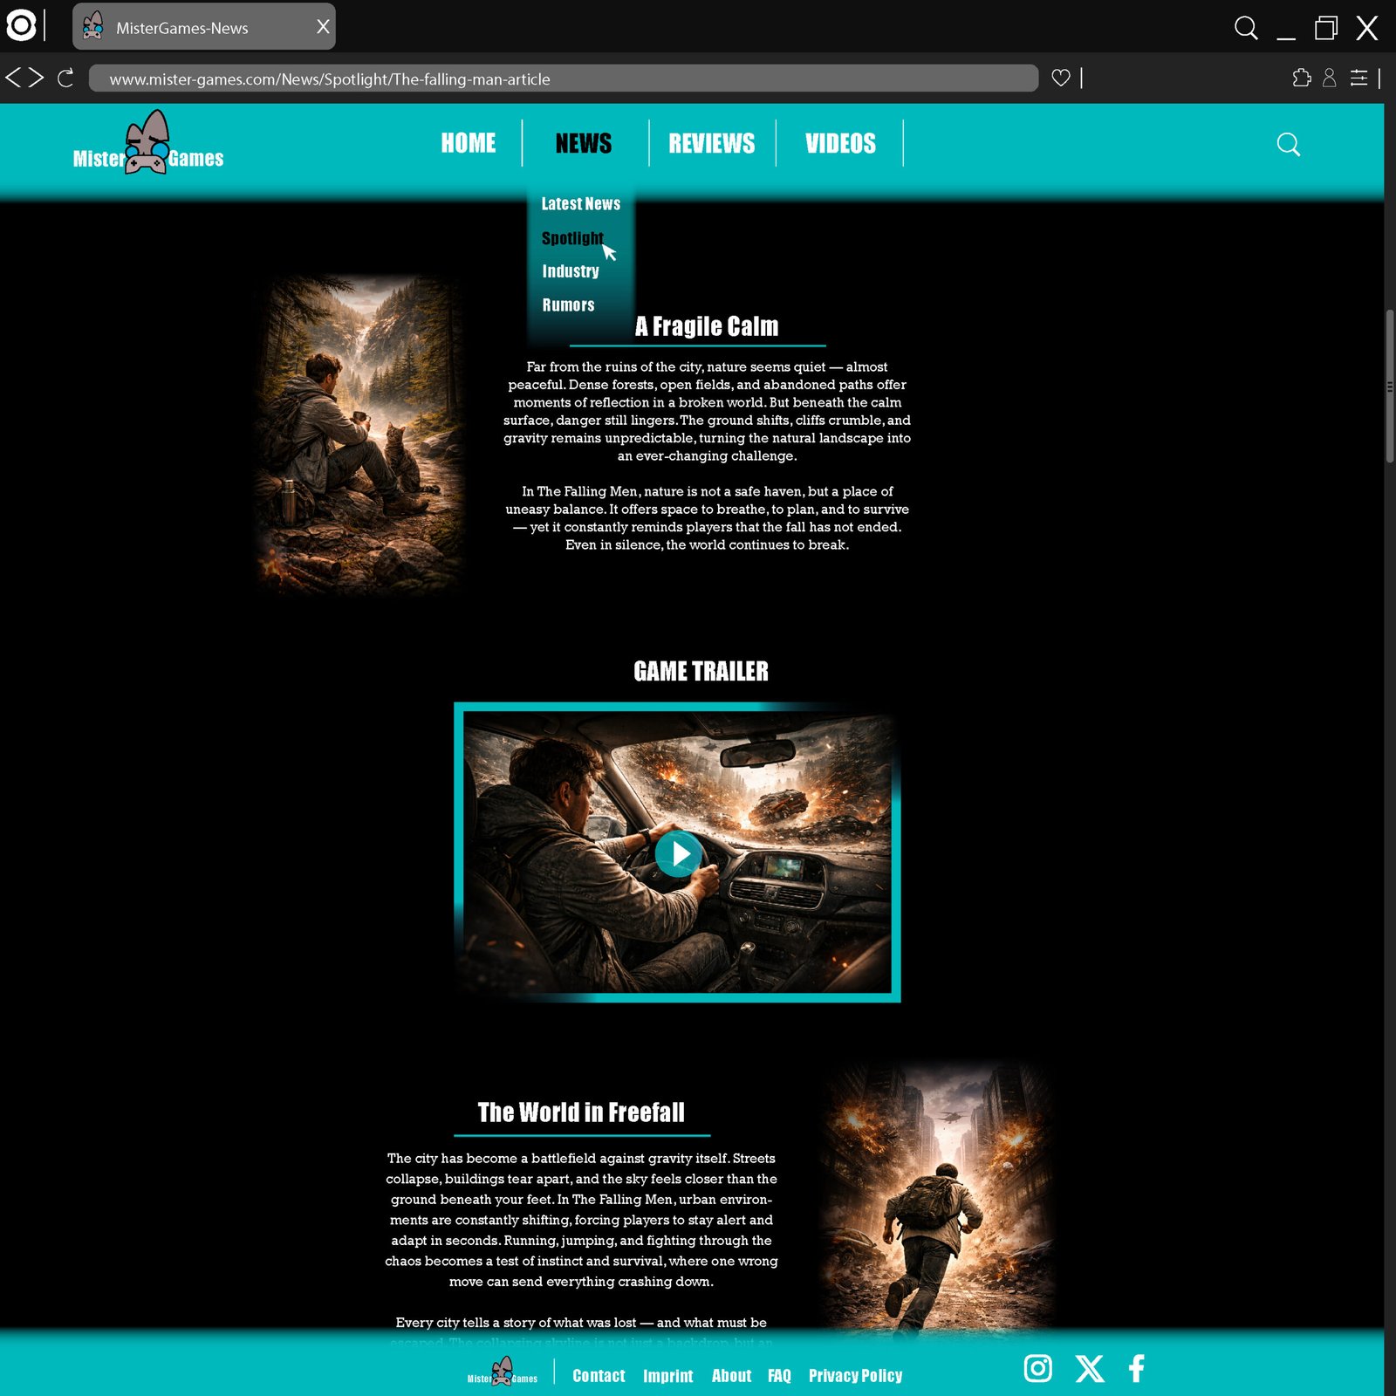Click the page vertical scrollbar thumb
The height and width of the screenshot is (1396, 1396).
tap(1389, 386)
